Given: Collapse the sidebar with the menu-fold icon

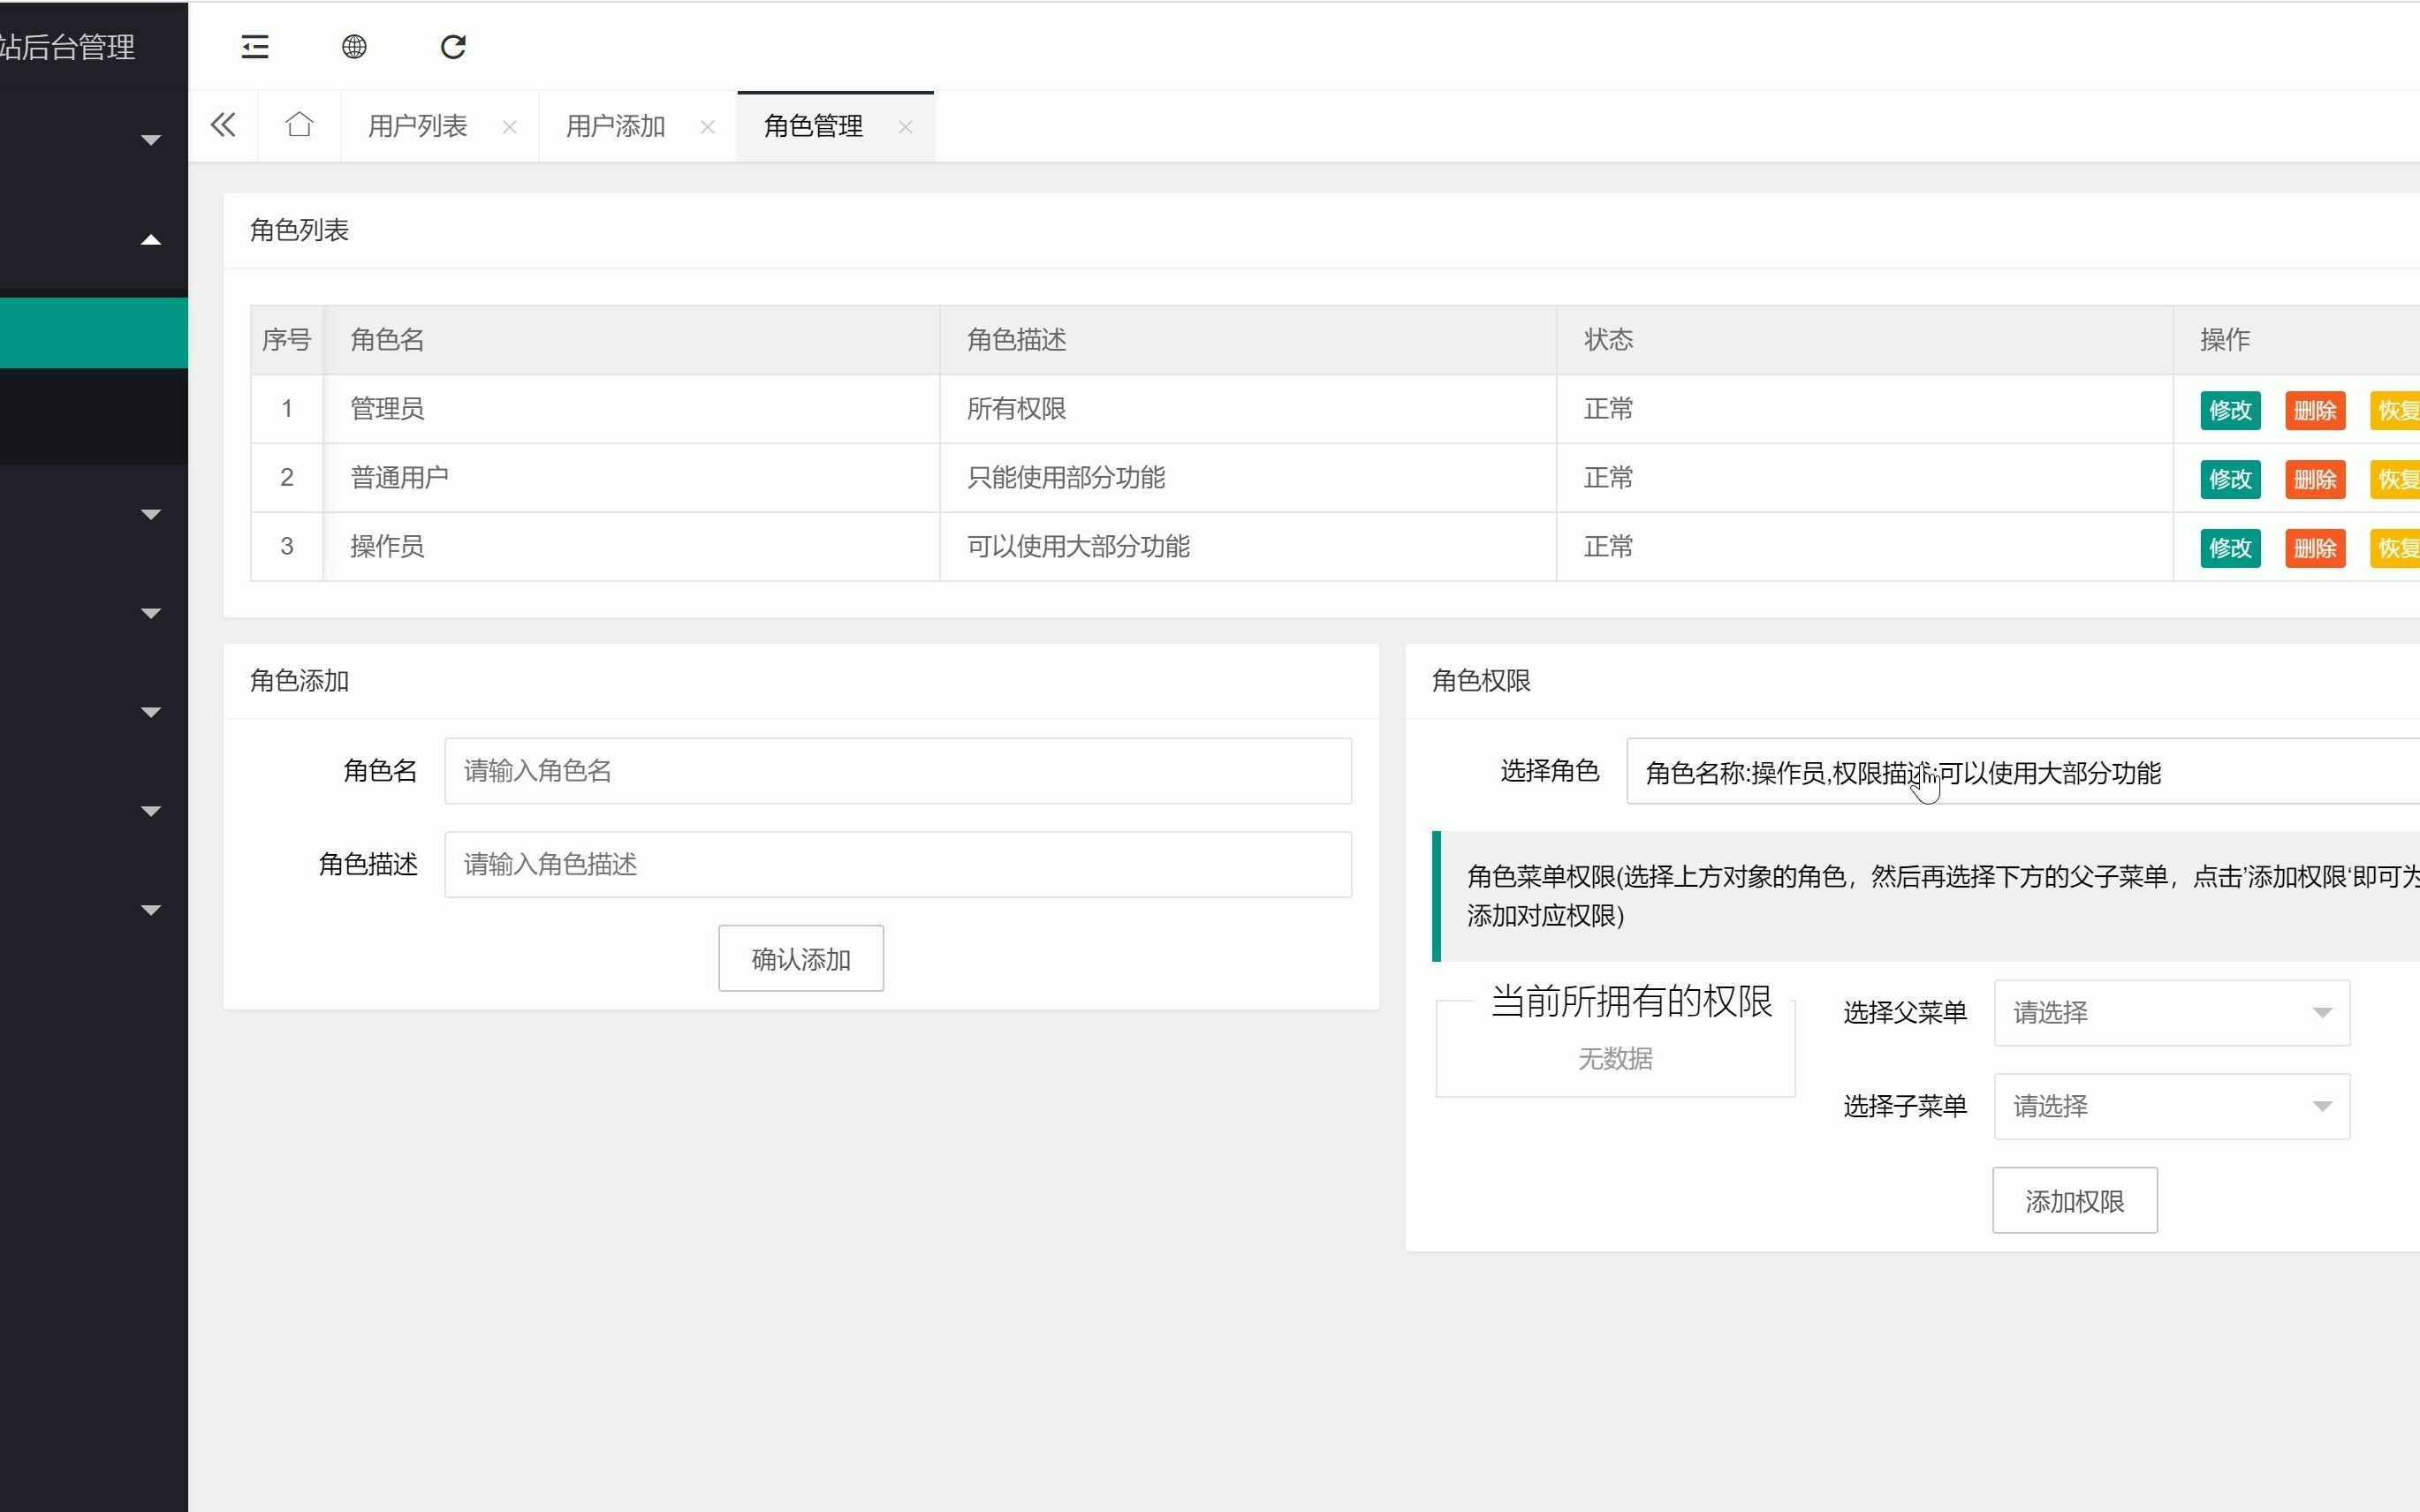Looking at the screenshot, I should [x=255, y=47].
